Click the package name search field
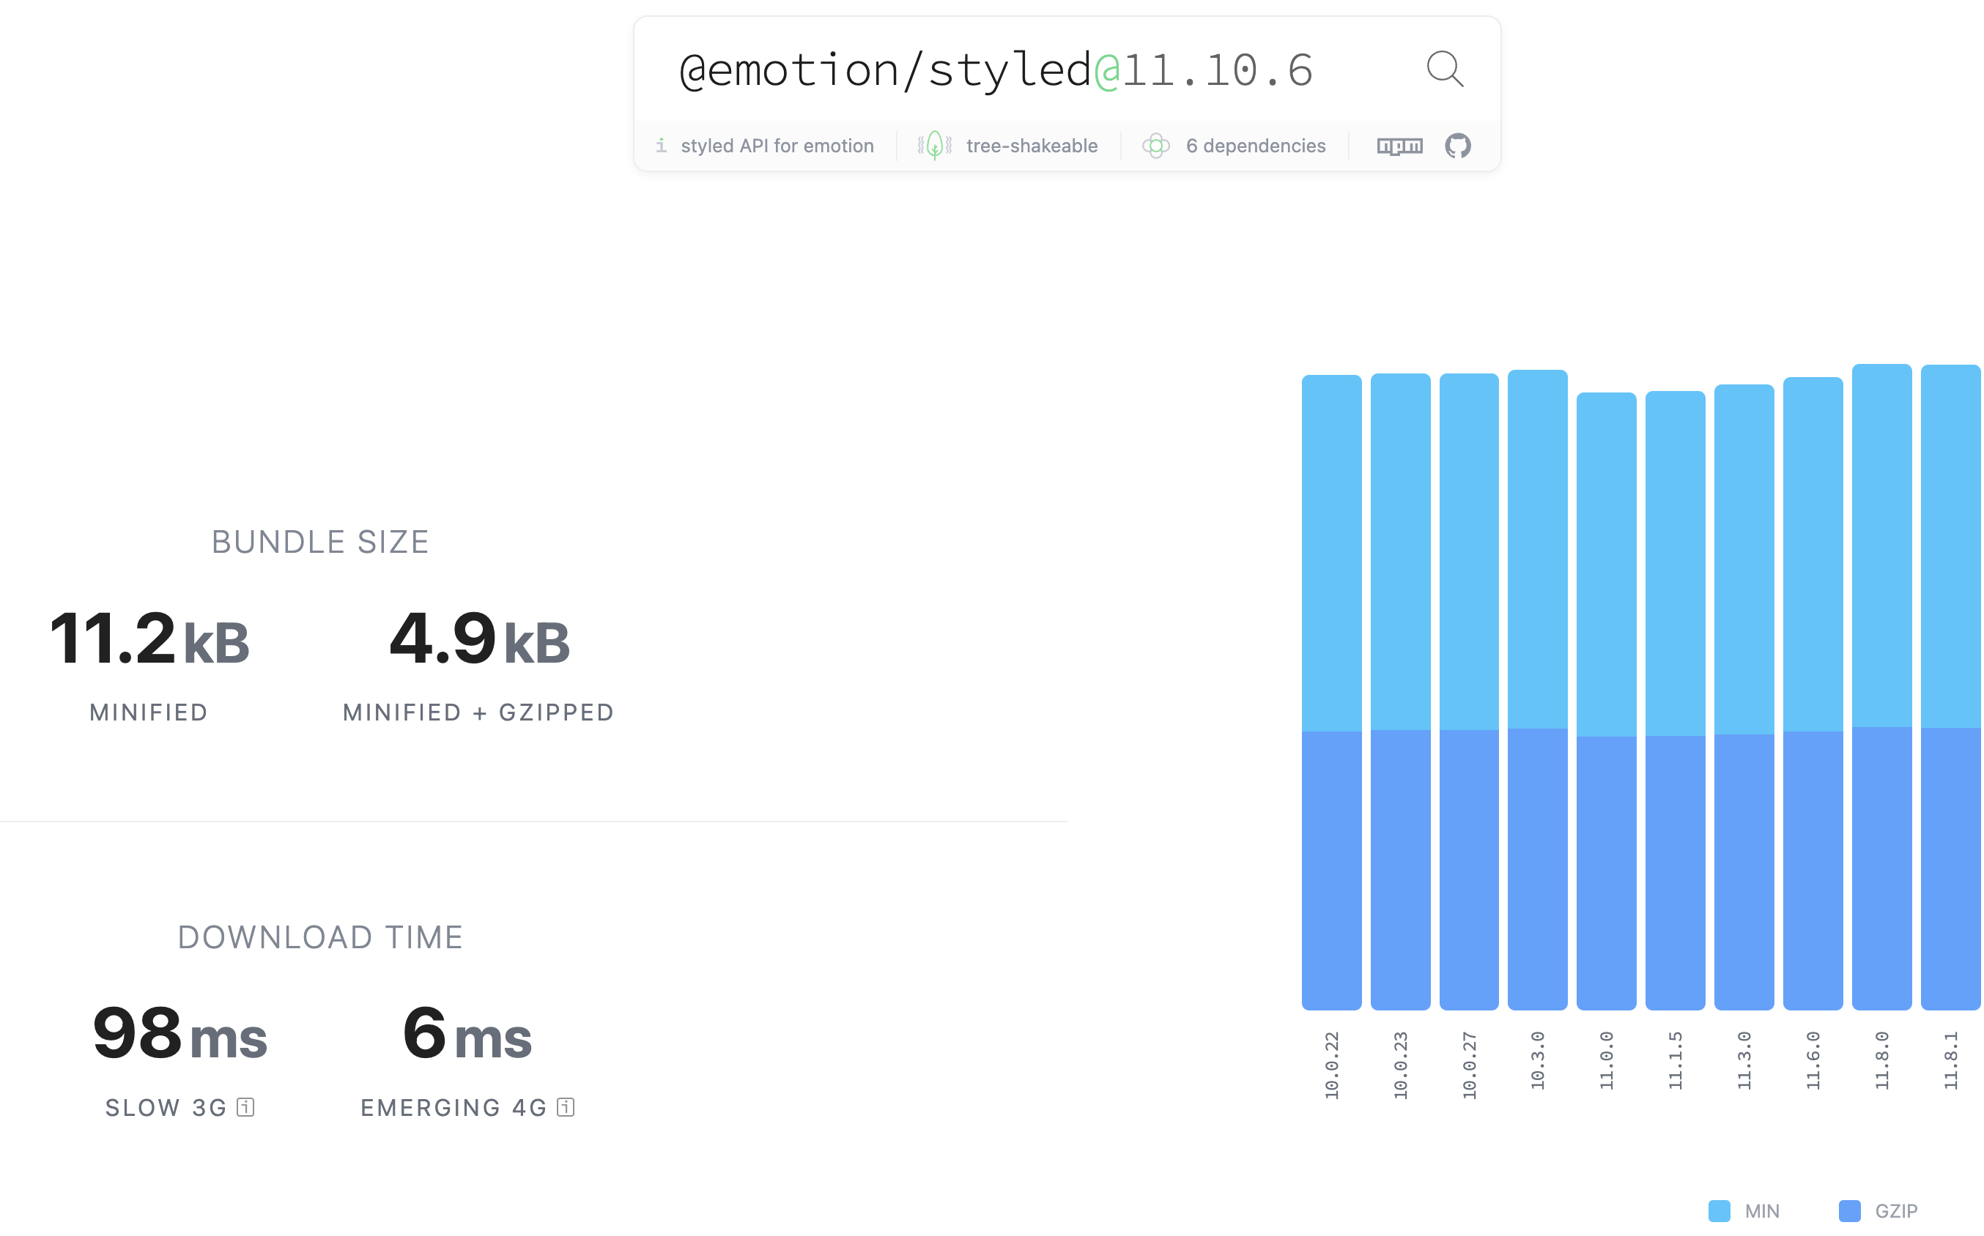The width and height of the screenshot is (1984, 1236). tap(998, 70)
